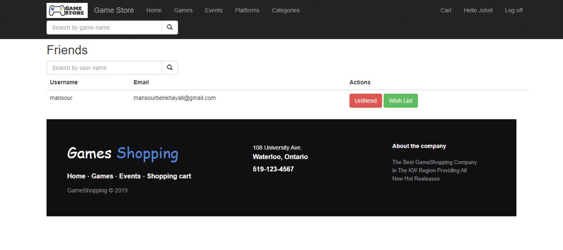Viewport: 563px width, 250px height.
Task: Open the Categories navigation link
Action: pyautogui.click(x=286, y=10)
